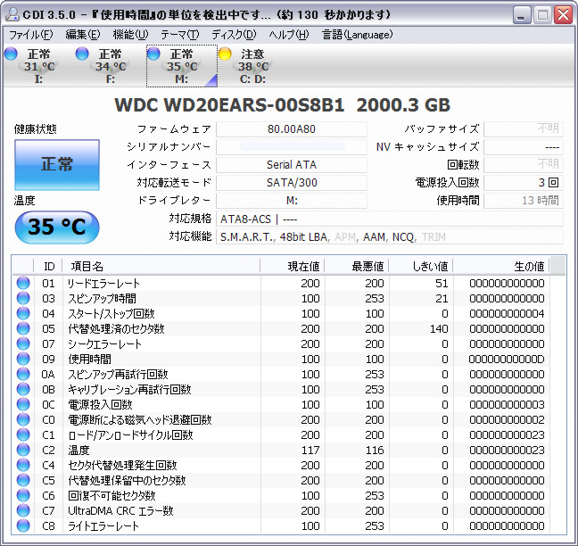This screenshot has width=578, height=546.
Task: Click status orb for ライトエラーレート row
Action: 23,525
